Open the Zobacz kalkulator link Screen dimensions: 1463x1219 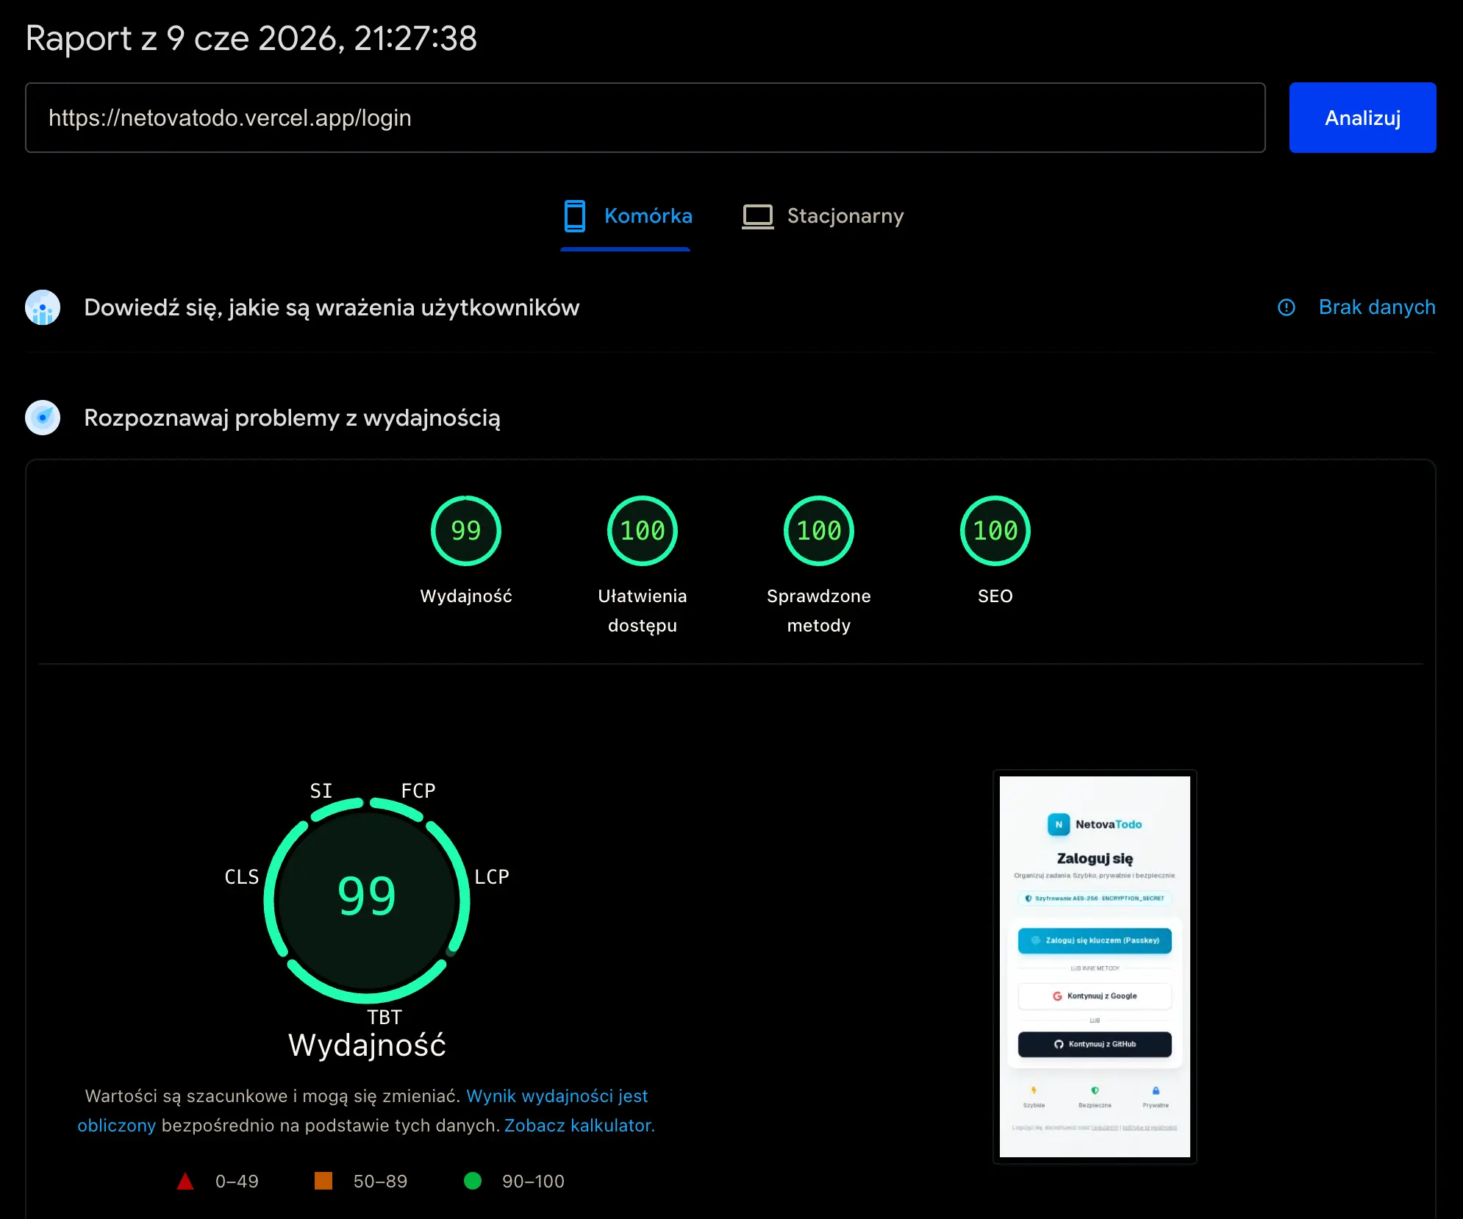[579, 1126]
